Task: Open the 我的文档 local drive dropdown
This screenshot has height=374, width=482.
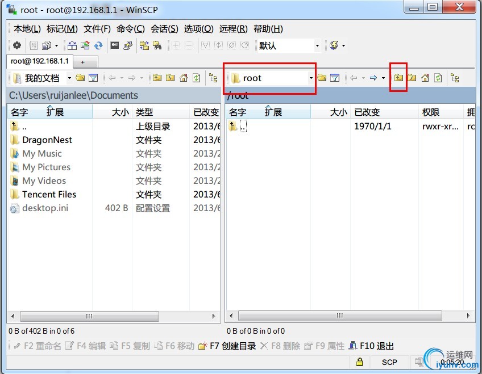Action: 69,78
